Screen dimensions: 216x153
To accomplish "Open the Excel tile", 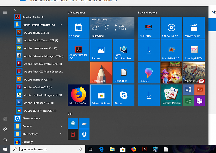I will [188, 101].
